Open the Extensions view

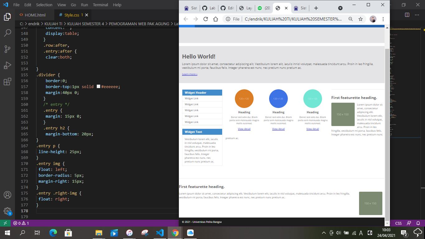(7, 82)
